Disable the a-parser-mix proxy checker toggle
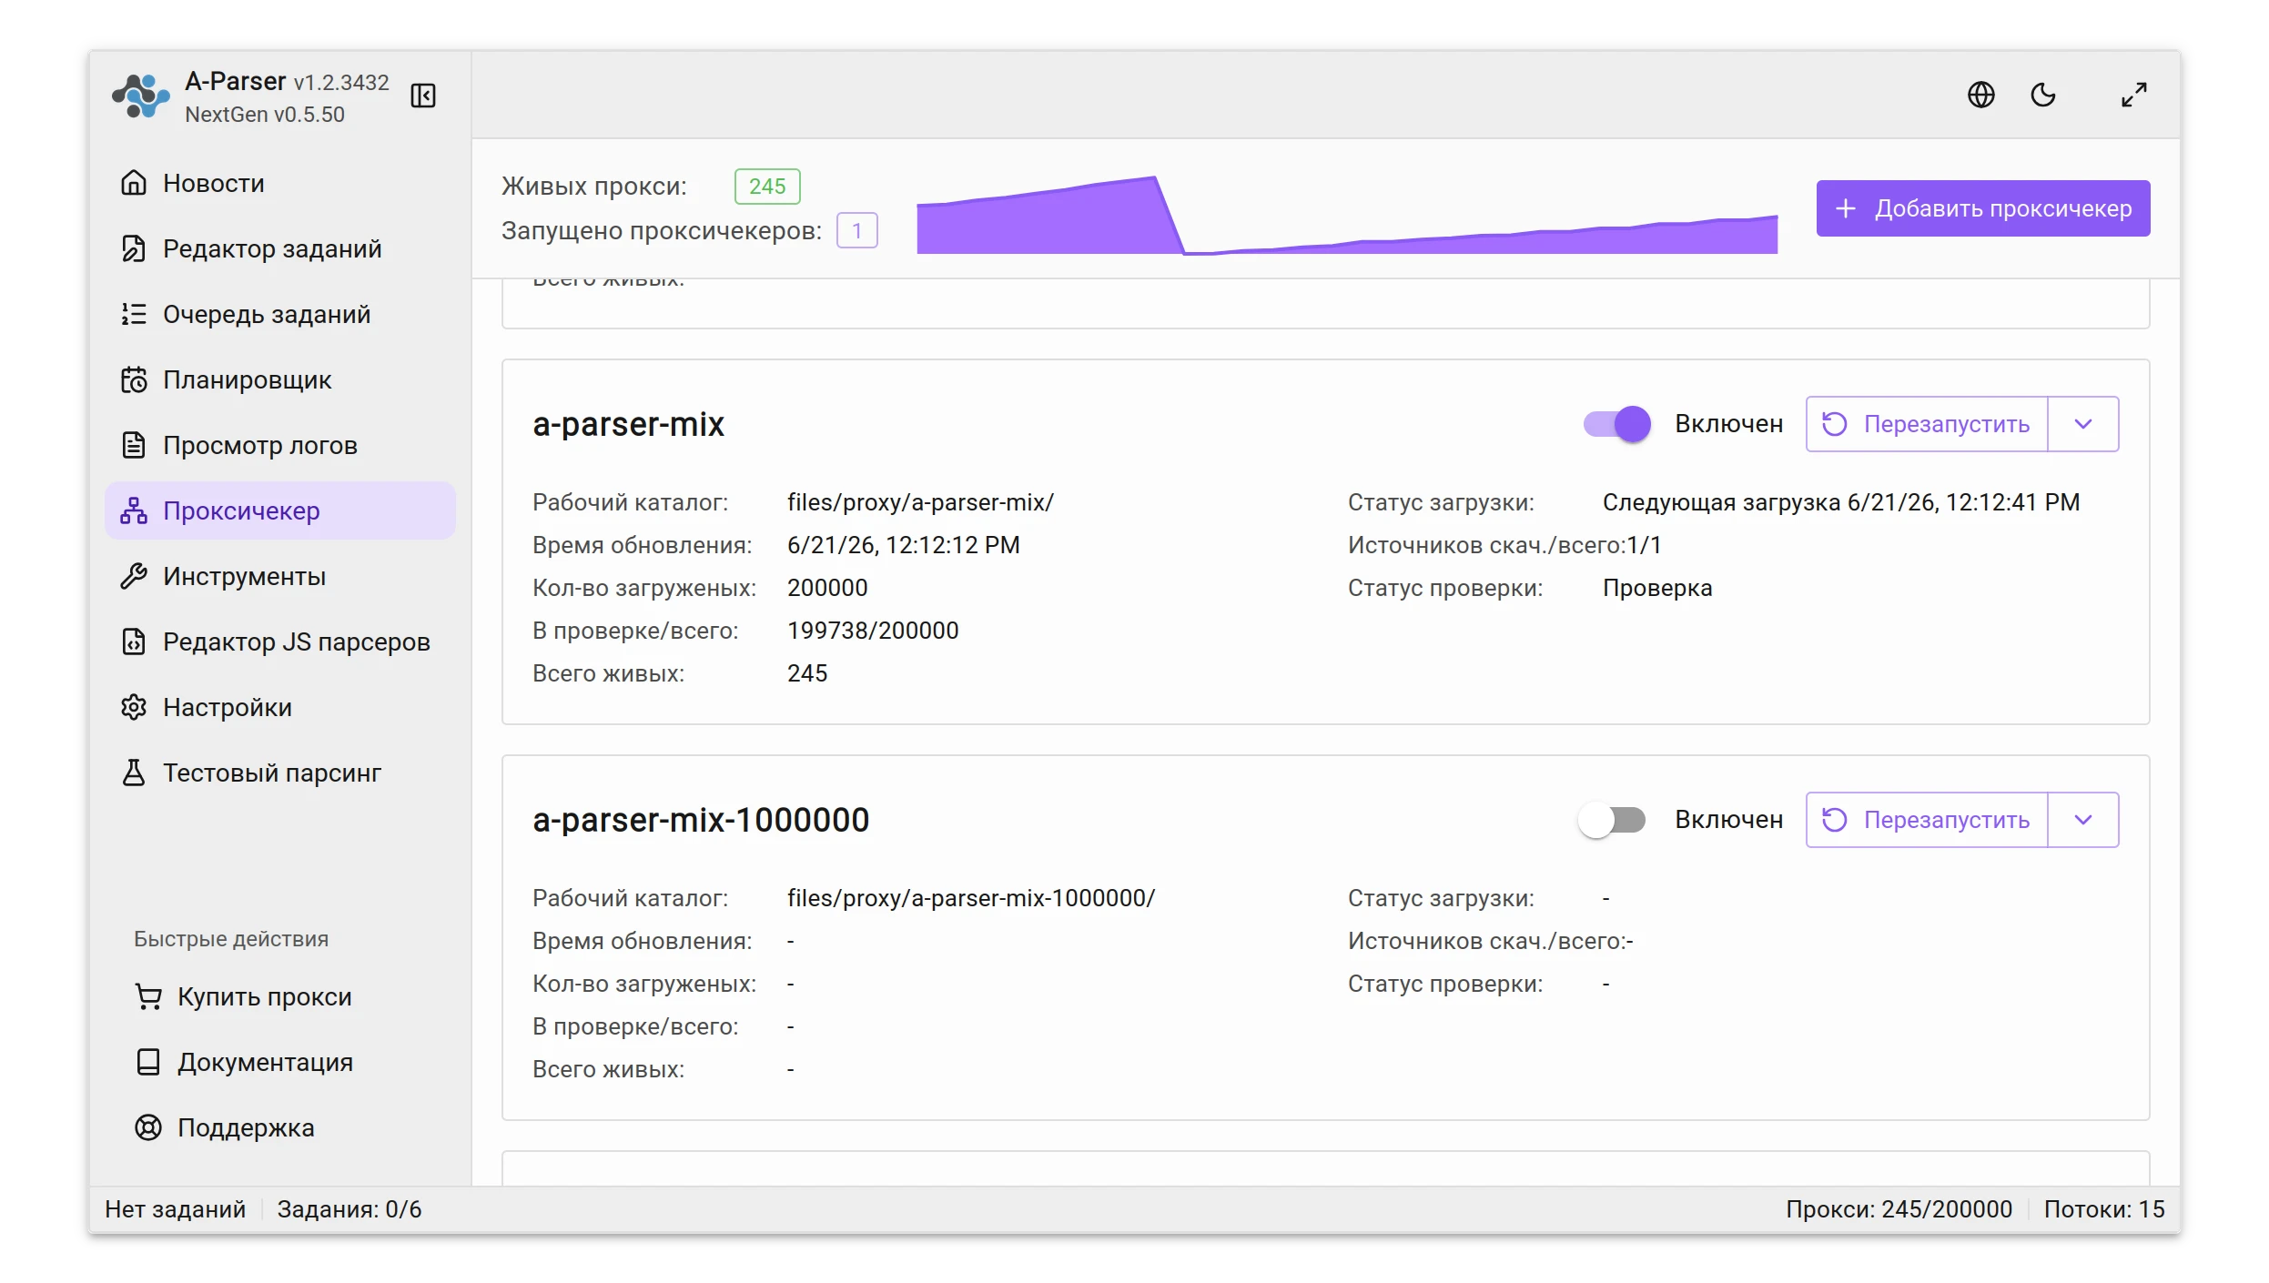The width and height of the screenshot is (2269, 1283). pyautogui.click(x=1616, y=424)
